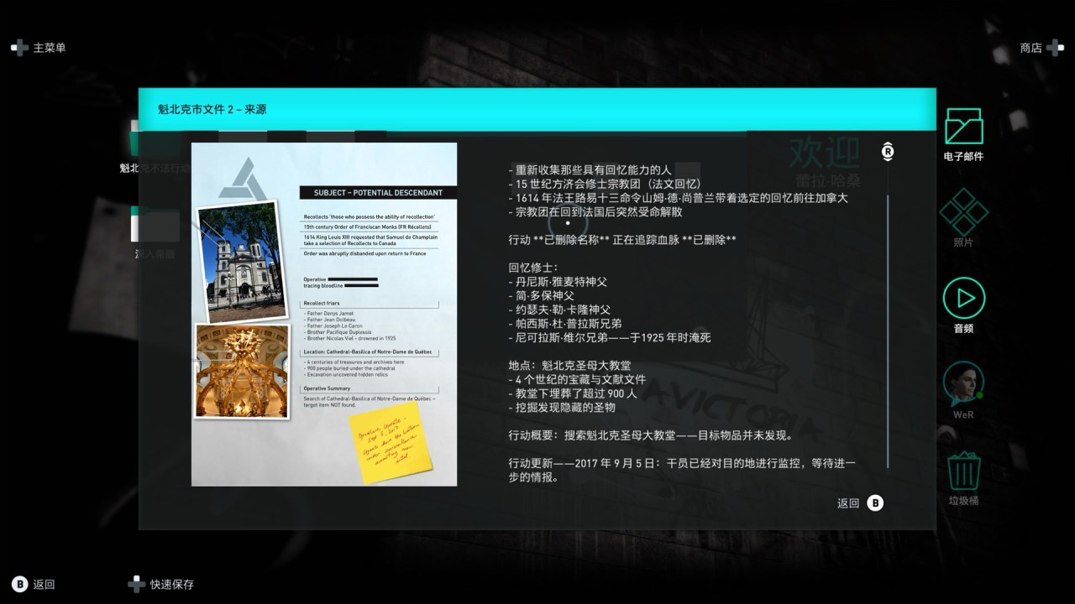The image size is (1075, 604).
Task: Open the 音频 audio play icon
Action: pyautogui.click(x=963, y=298)
